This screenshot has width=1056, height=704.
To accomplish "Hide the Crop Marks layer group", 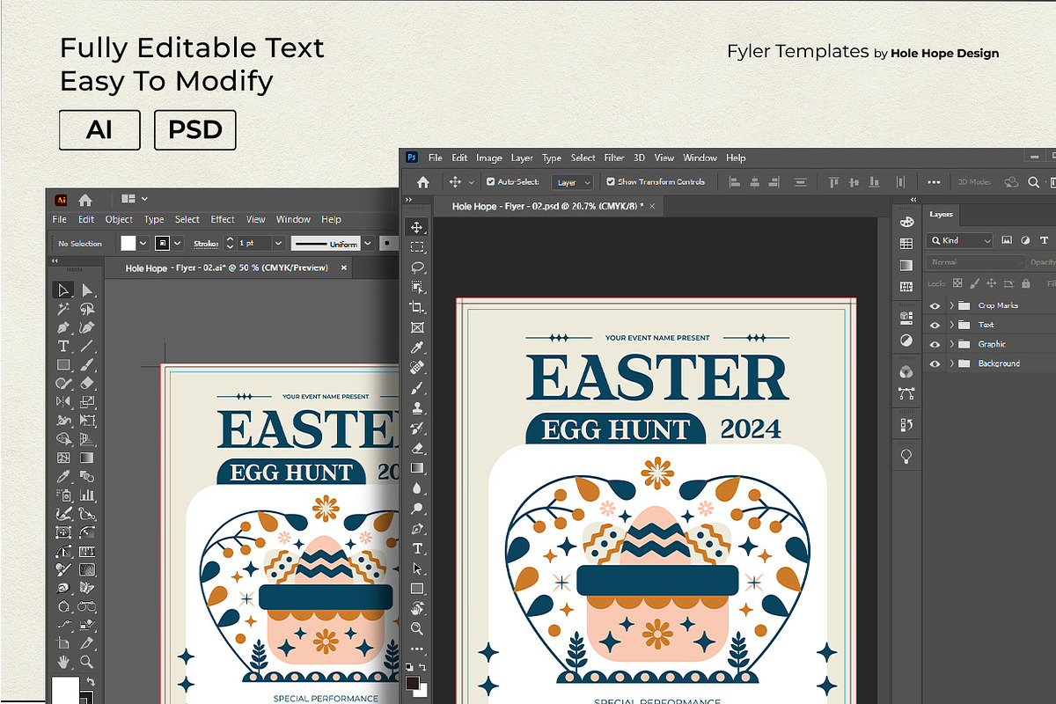I will tap(935, 306).
